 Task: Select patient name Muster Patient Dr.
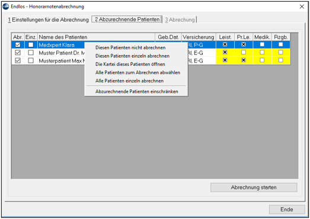(x=62, y=53)
